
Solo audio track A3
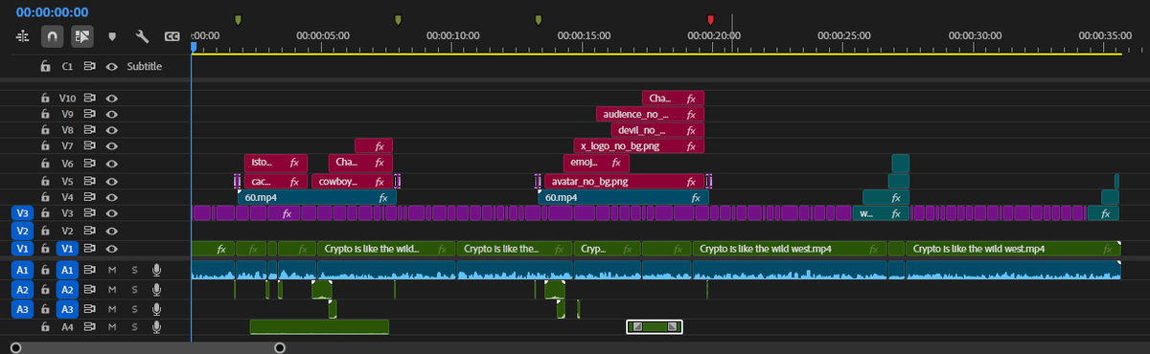[134, 309]
